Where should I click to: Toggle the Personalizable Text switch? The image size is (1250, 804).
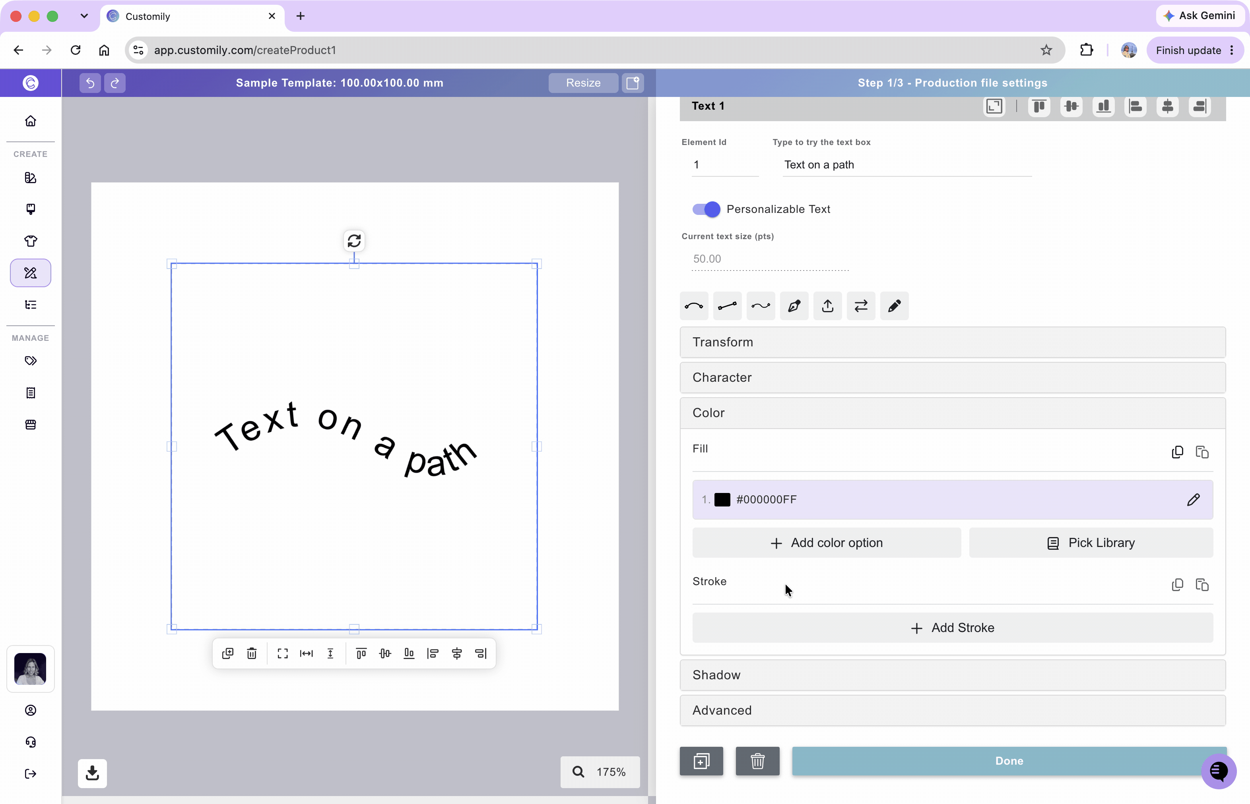tap(706, 209)
